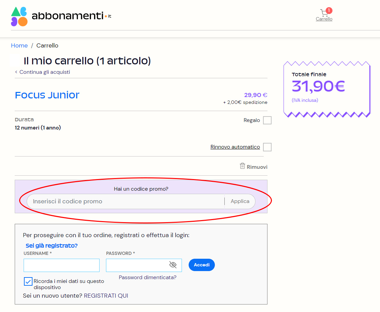Expand the Rinnovo automatico details link
This screenshot has height=312, width=380.
(x=235, y=147)
